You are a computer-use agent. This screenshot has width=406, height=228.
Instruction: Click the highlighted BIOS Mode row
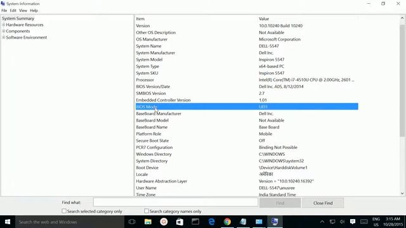point(247,106)
